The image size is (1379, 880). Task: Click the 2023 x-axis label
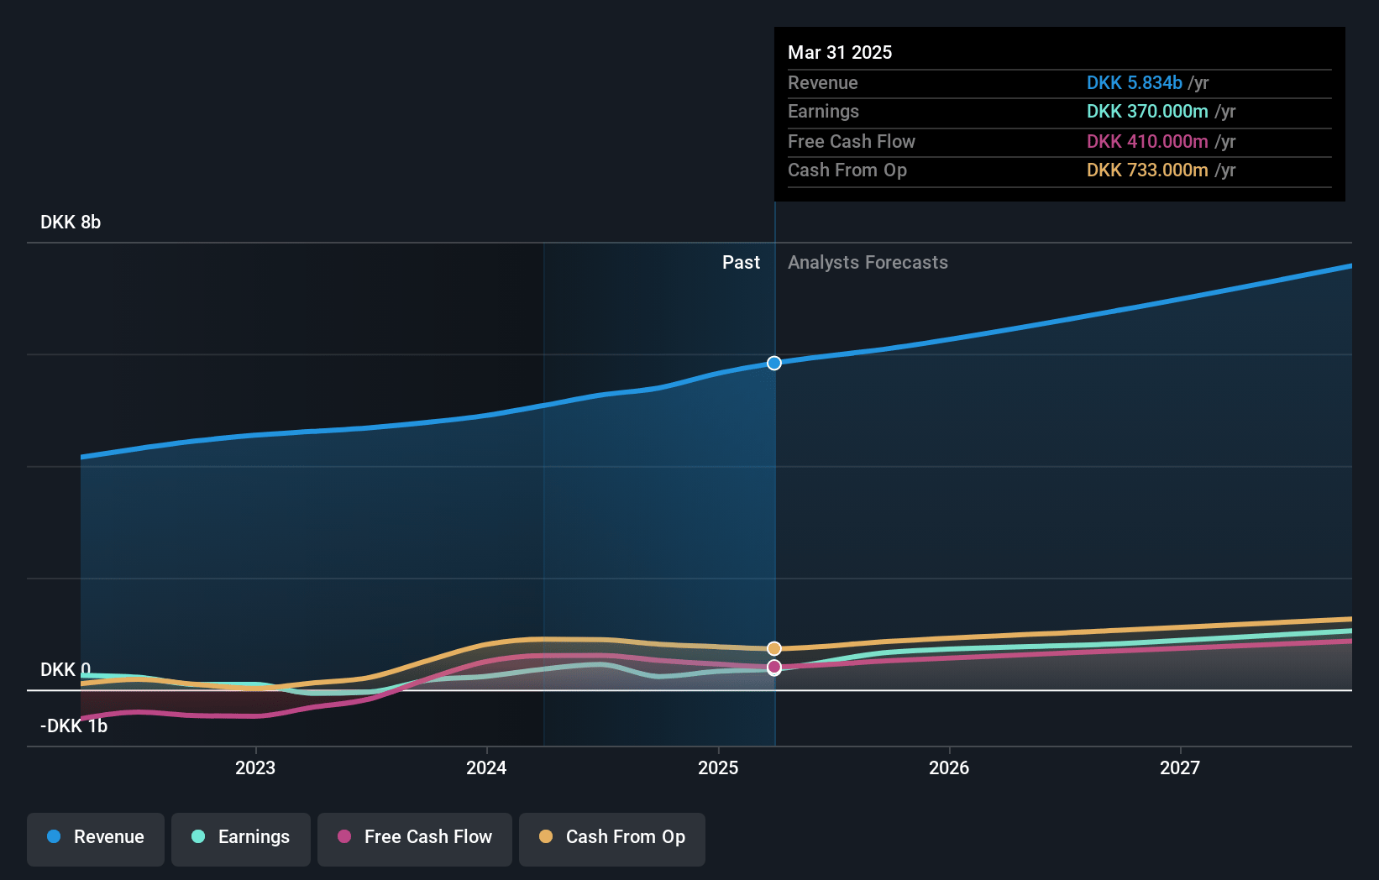[x=255, y=767]
